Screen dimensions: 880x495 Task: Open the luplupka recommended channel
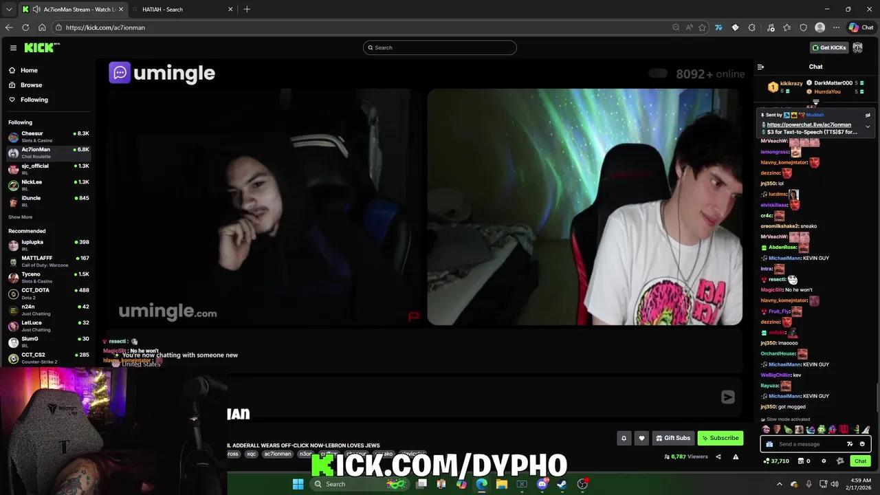[x=48, y=245]
